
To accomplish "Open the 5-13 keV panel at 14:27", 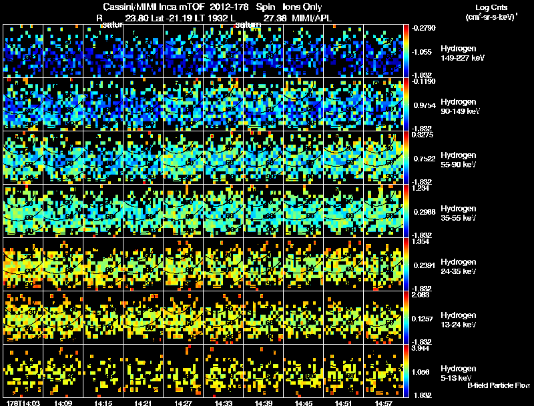I will 183,371.
